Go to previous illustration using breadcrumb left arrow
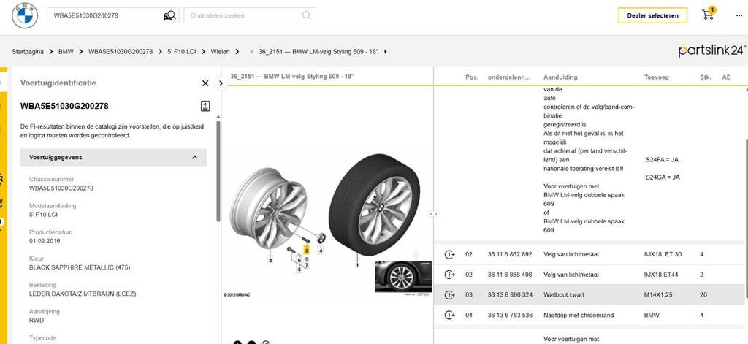The height and width of the screenshot is (344, 748). 252,52
